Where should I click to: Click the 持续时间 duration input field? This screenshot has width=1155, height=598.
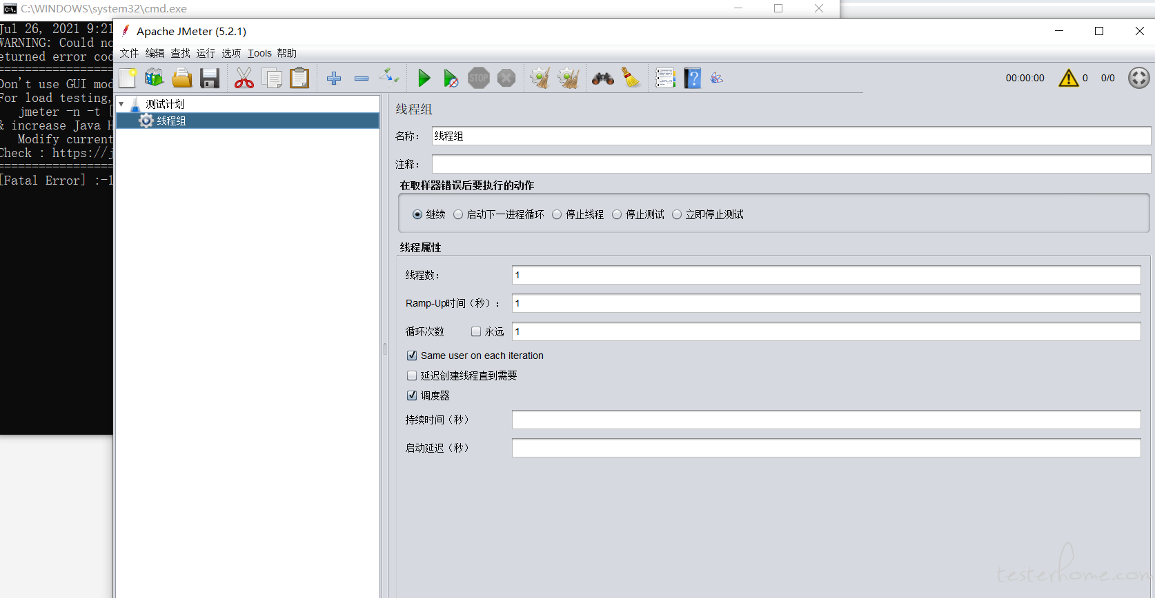pos(826,420)
